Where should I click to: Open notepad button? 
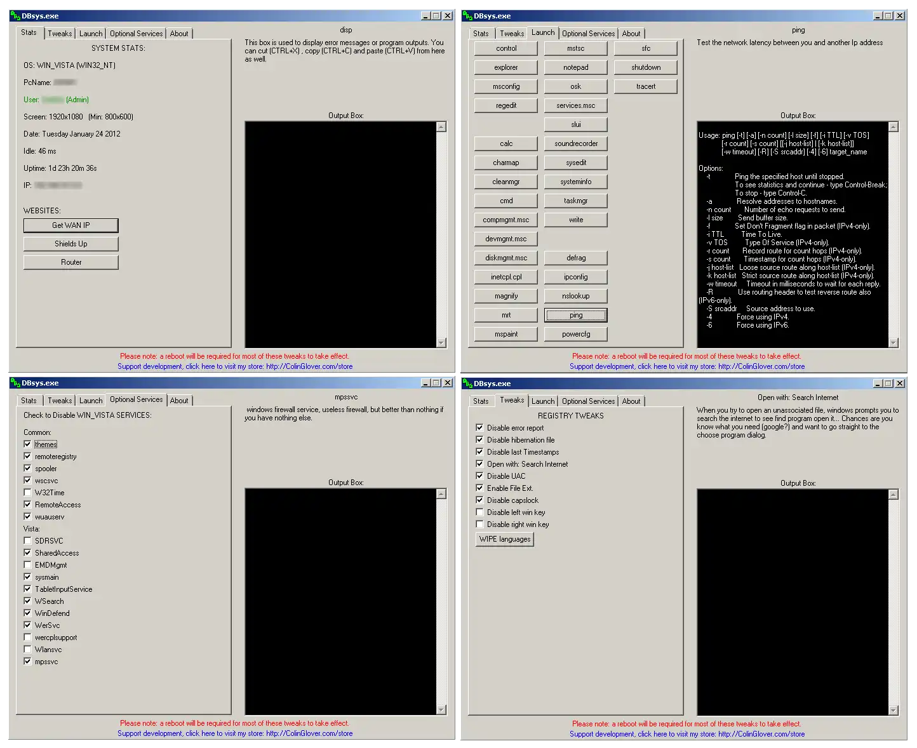(576, 67)
